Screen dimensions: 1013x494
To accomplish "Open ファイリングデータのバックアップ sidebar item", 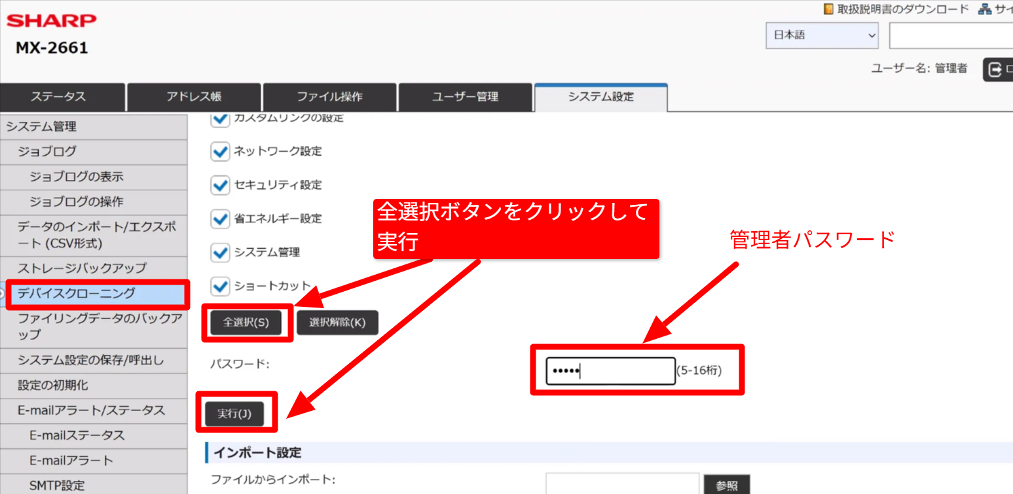I will [x=94, y=326].
